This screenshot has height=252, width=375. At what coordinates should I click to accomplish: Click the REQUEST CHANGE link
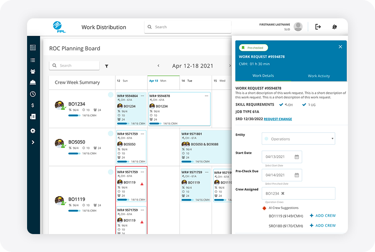point(278,119)
